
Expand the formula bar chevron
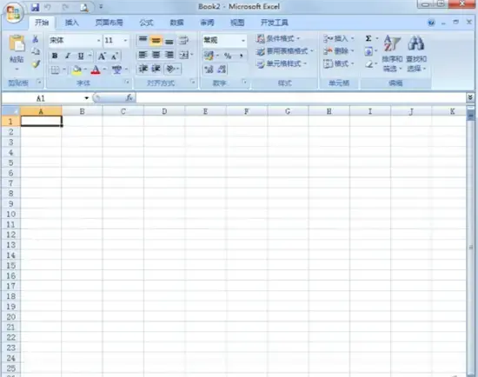[x=470, y=97]
